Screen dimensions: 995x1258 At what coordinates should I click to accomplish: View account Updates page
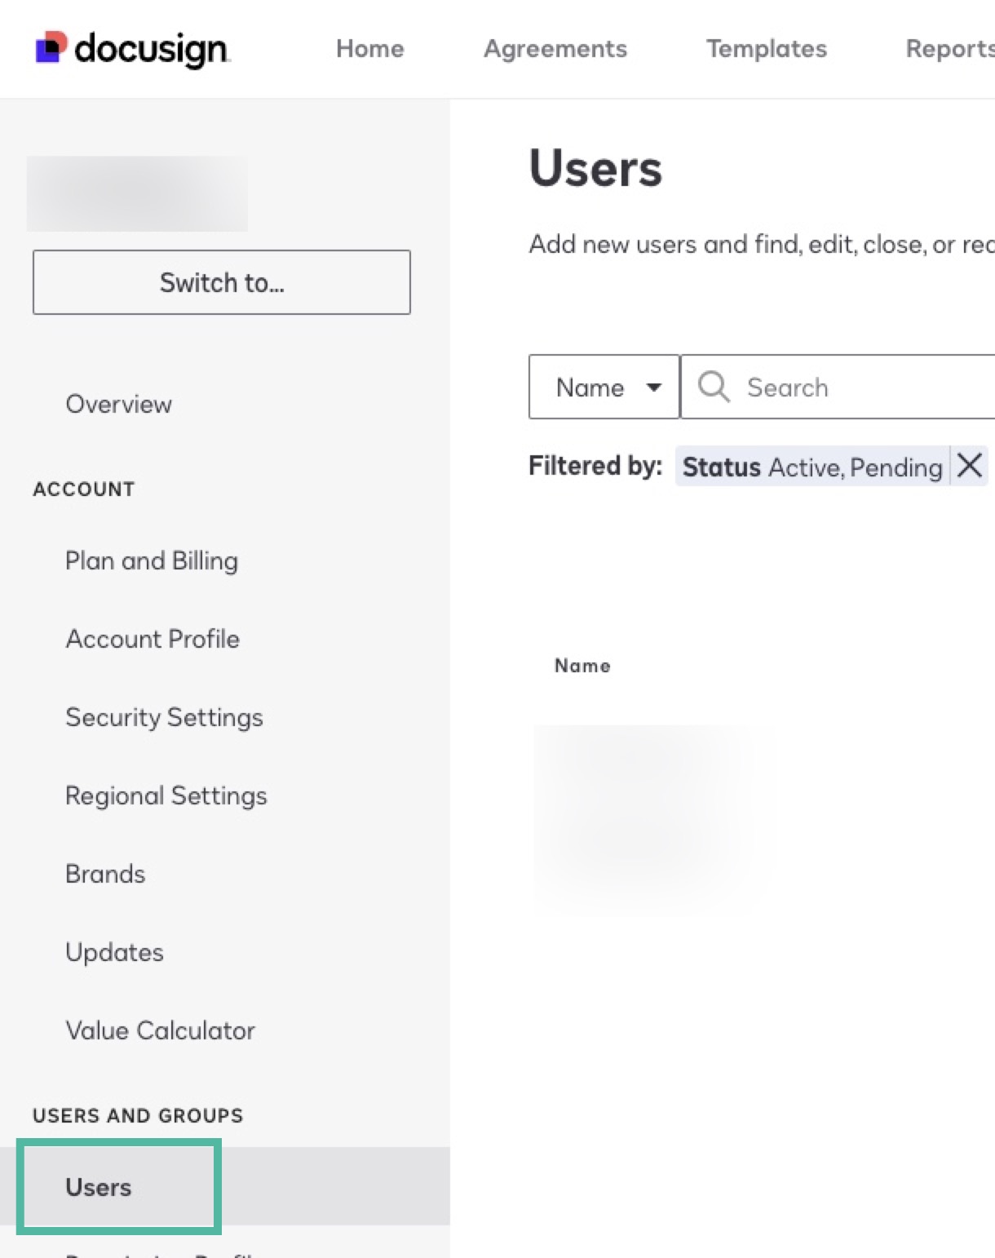(114, 952)
